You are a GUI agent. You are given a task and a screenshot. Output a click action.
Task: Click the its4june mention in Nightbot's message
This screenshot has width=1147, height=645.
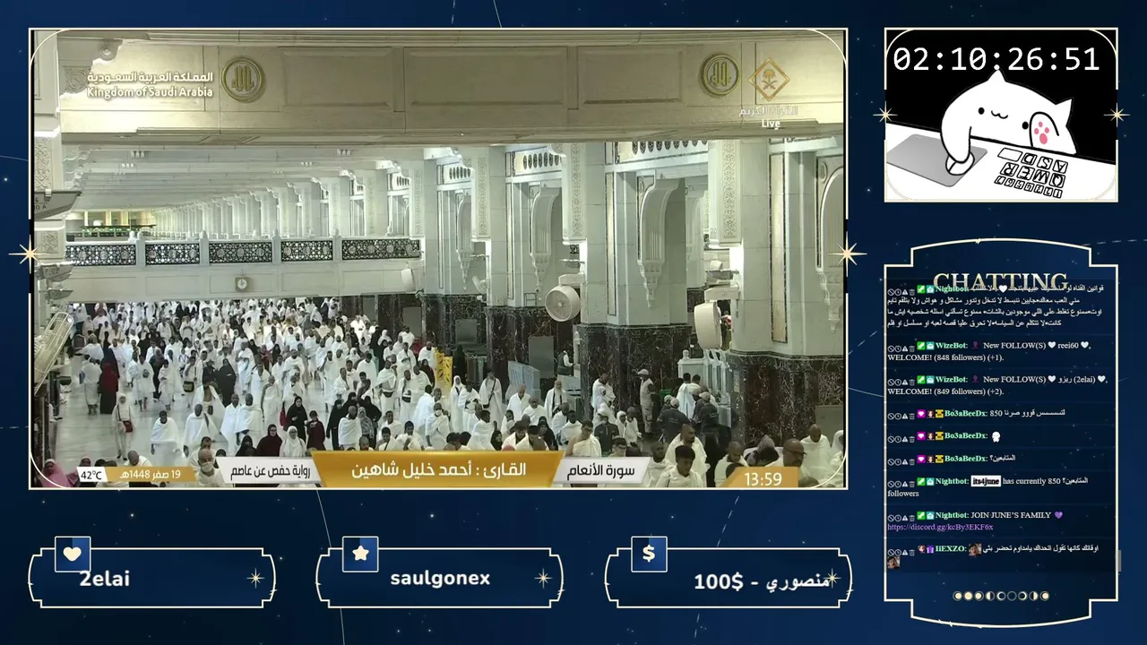click(x=986, y=482)
